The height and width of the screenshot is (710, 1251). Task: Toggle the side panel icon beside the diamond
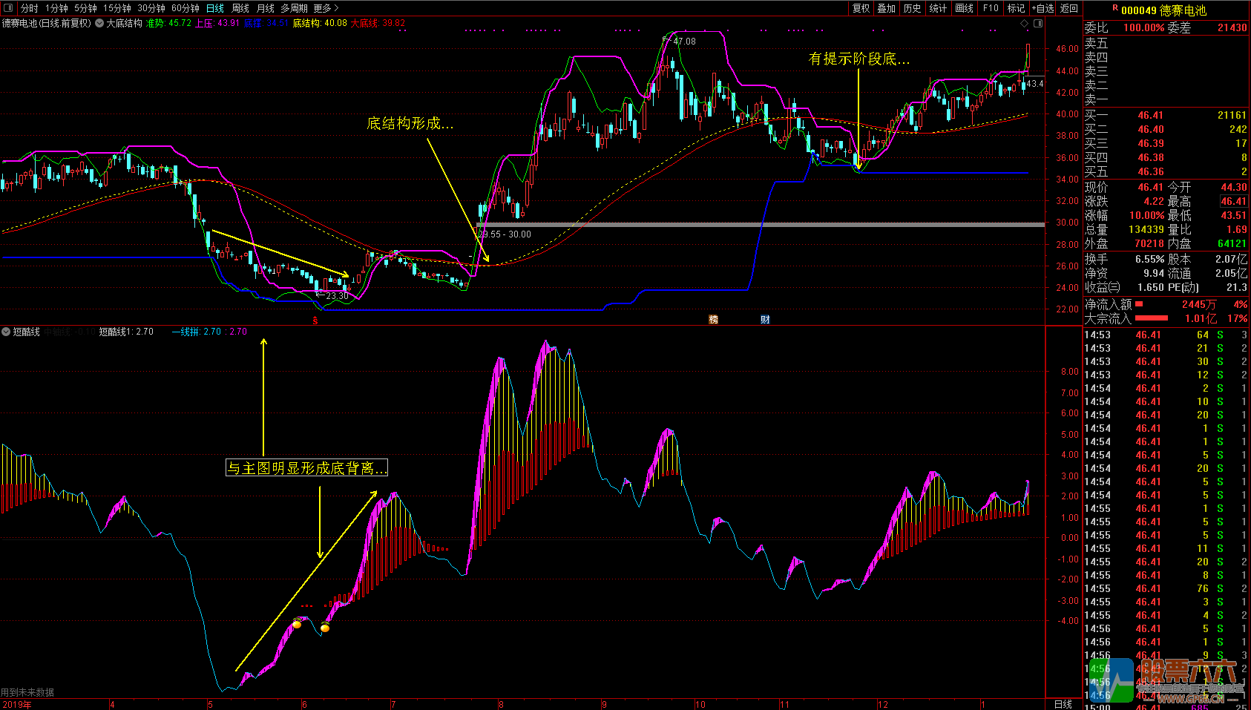[x=1037, y=24]
